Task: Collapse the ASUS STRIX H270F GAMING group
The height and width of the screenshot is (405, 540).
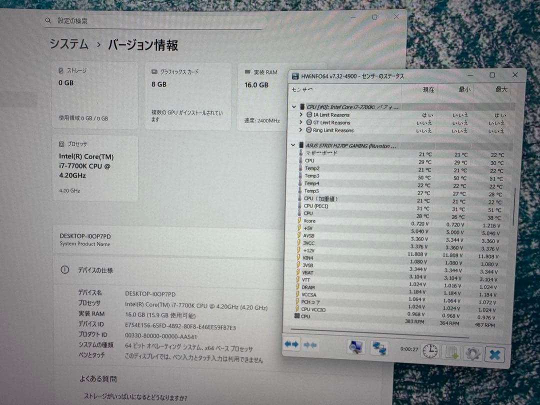Action: pyautogui.click(x=293, y=145)
